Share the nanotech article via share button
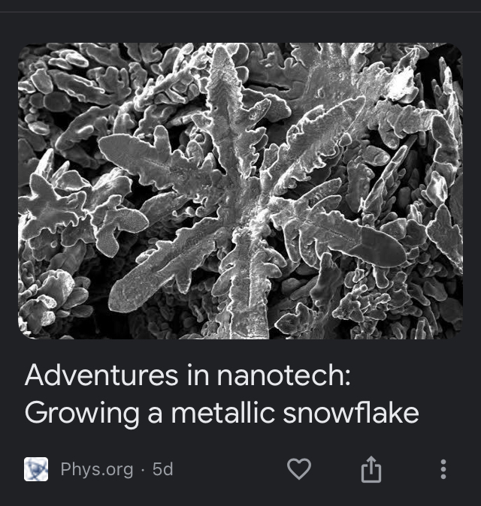 [371, 469]
